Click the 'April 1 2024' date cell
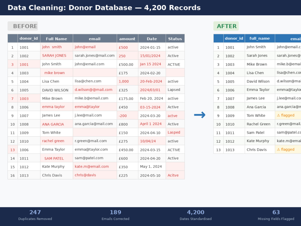The height and width of the screenshot is (226, 301). (x=152, y=124)
